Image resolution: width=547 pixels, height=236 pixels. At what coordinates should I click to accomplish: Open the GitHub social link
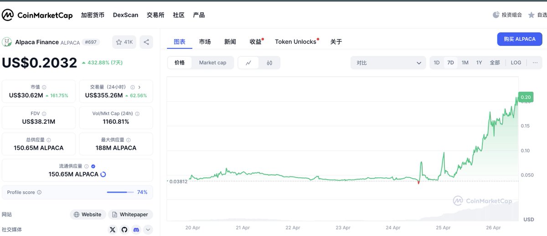[124, 230]
